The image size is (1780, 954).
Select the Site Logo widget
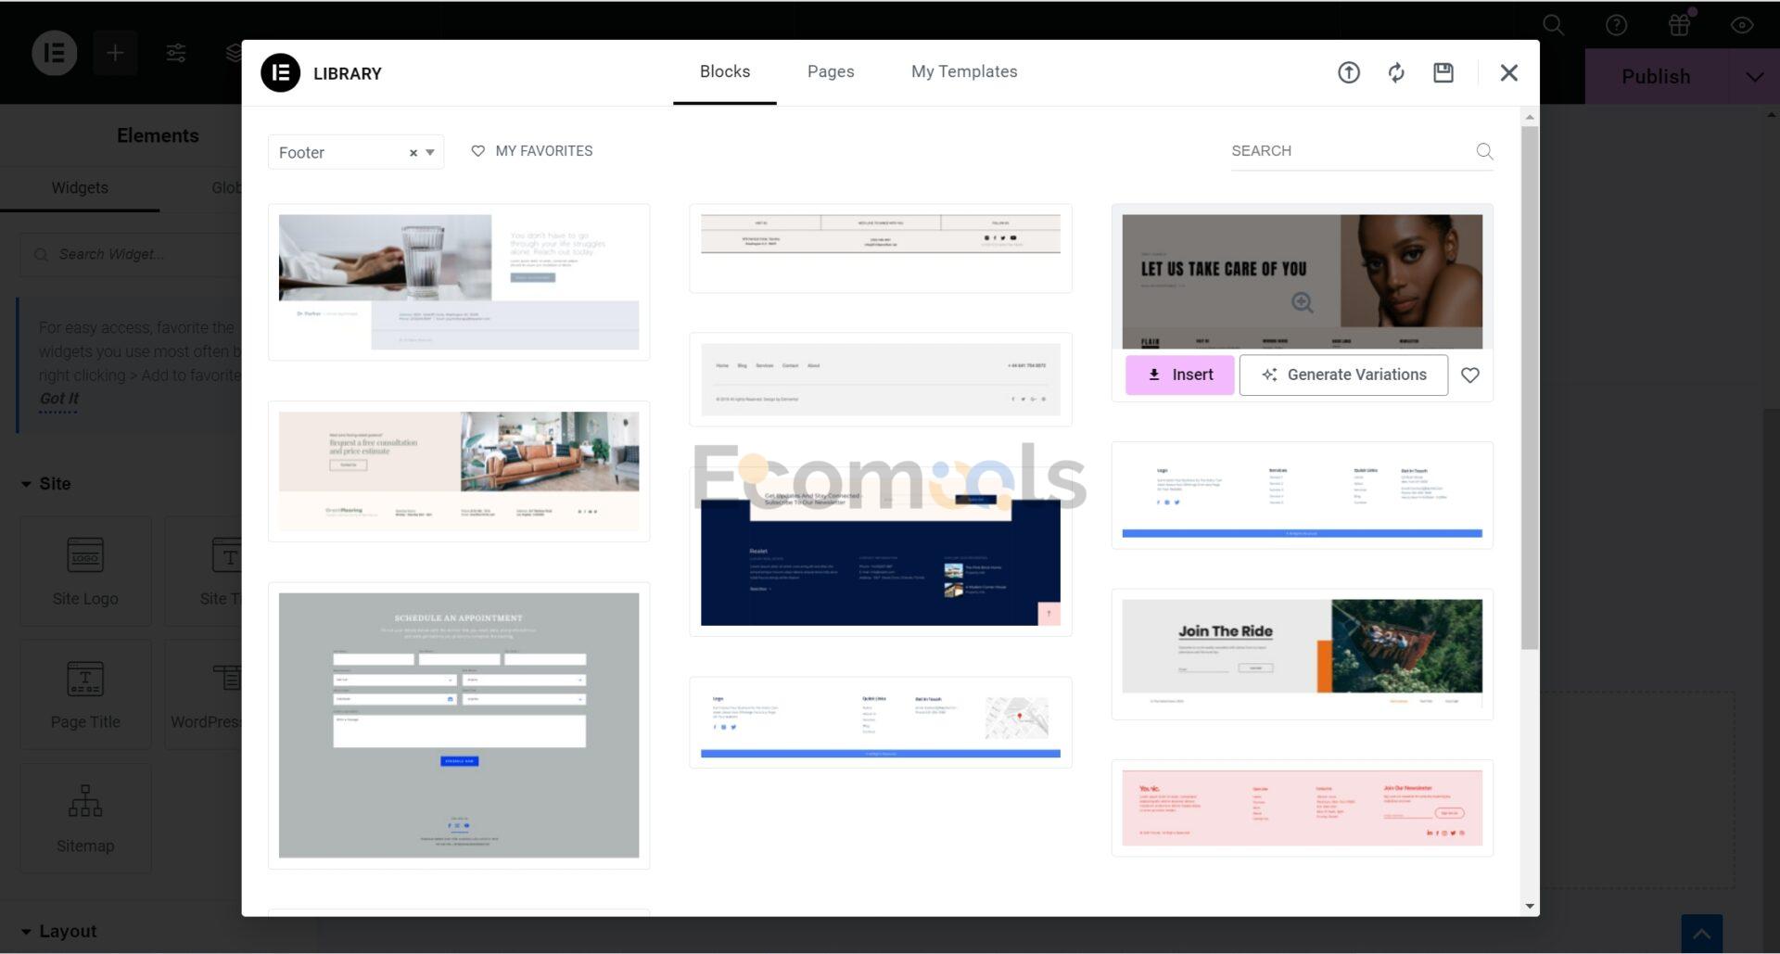tap(85, 571)
